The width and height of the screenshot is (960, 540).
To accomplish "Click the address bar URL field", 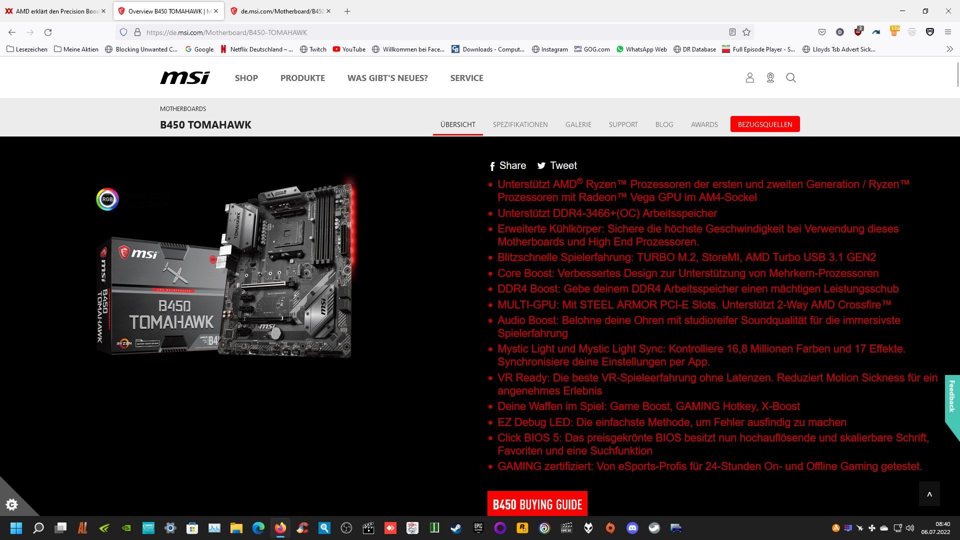I will [430, 32].
